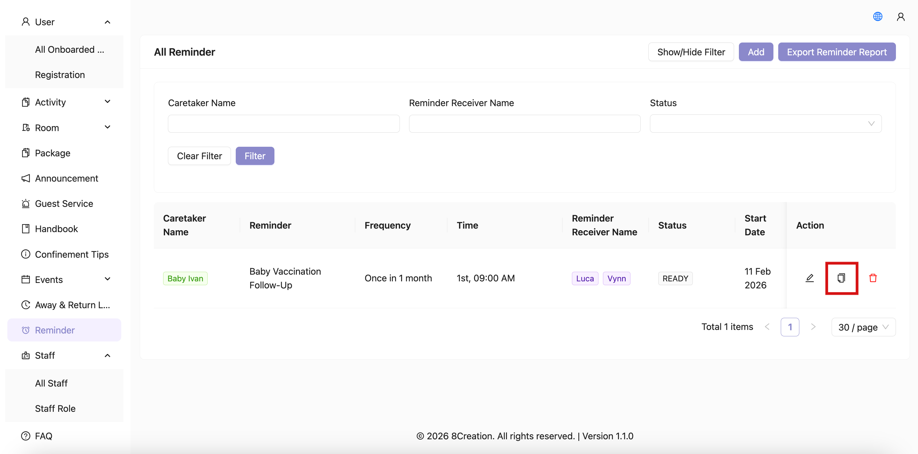The height and width of the screenshot is (454, 918).
Task: Click the red trash delete icon
Action: (x=873, y=278)
